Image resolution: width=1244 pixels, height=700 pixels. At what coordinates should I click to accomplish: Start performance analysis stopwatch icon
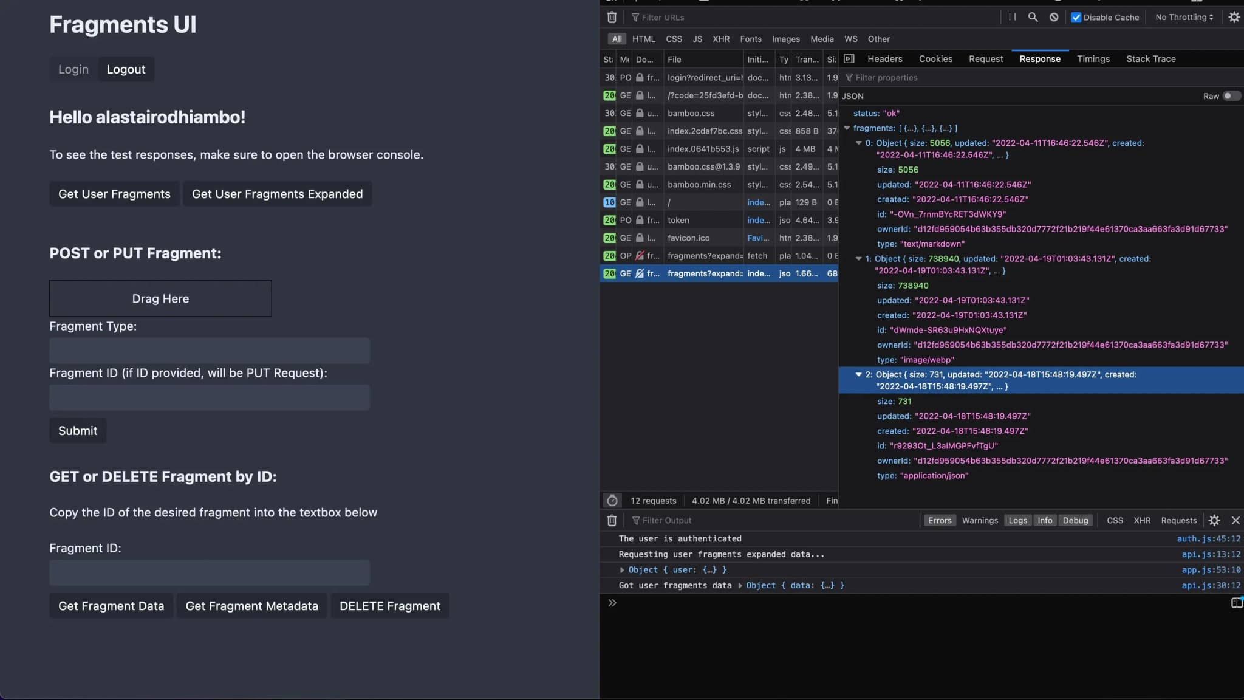tap(612, 500)
